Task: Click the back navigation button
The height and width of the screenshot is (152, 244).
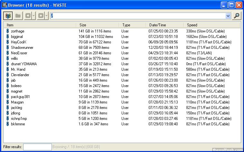Action: (x=28, y=16)
